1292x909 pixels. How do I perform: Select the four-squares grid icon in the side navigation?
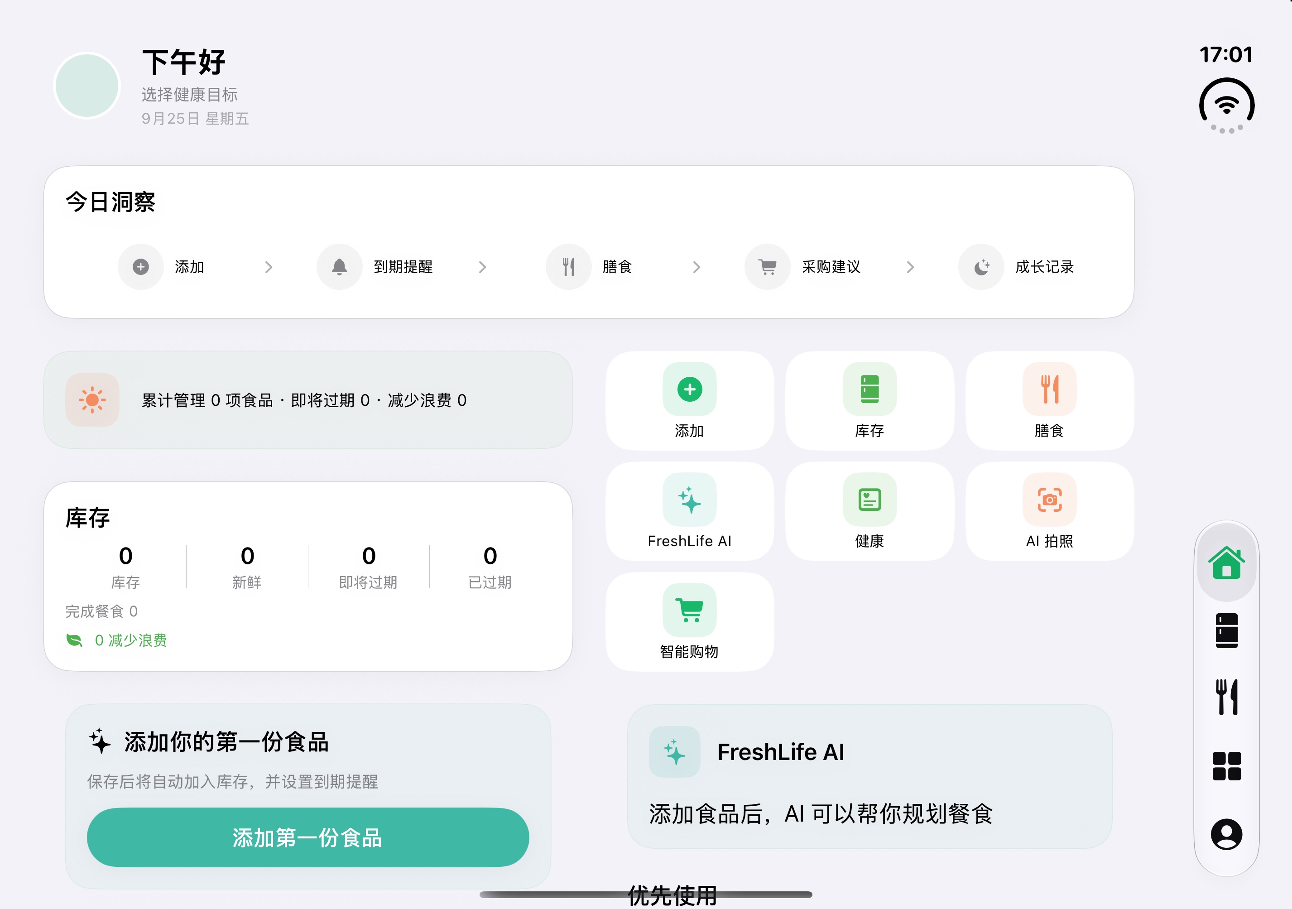[1226, 766]
